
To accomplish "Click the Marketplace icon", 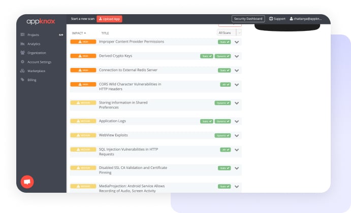I will [22, 70].
